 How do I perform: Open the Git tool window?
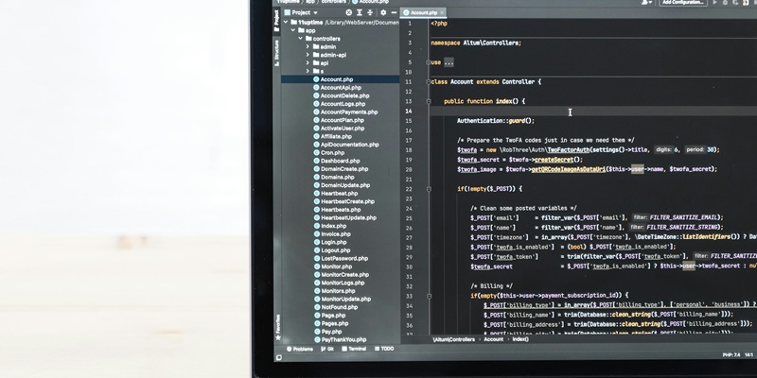click(328, 349)
